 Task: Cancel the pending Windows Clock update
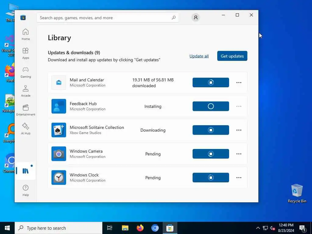pyautogui.click(x=211, y=178)
